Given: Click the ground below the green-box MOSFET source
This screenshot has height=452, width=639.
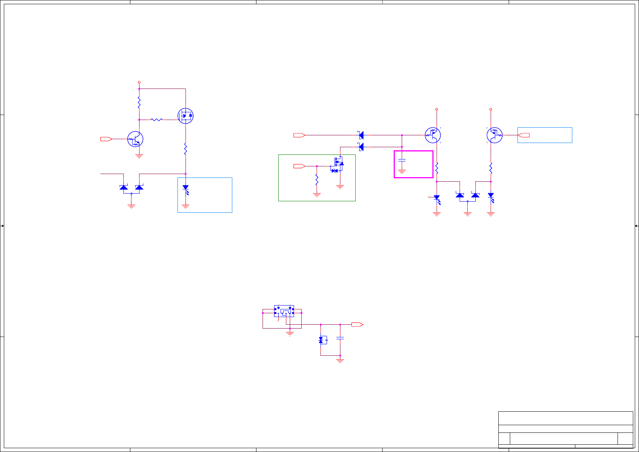Looking at the screenshot, I should [x=340, y=187].
